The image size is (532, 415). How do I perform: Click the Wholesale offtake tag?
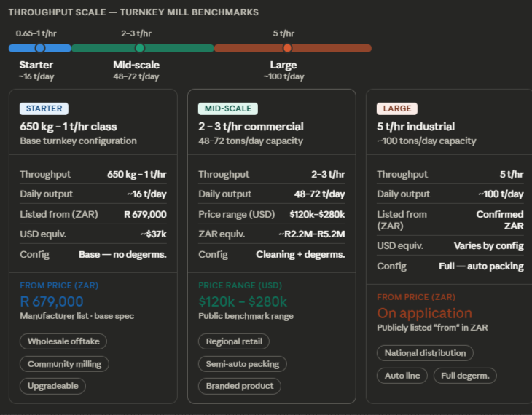[x=63, y=341]
